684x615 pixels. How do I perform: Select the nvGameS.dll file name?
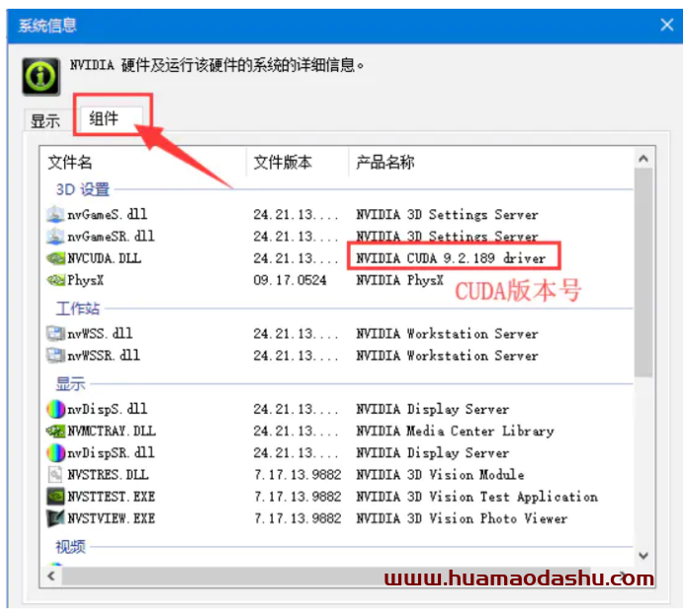coord(108,214)
